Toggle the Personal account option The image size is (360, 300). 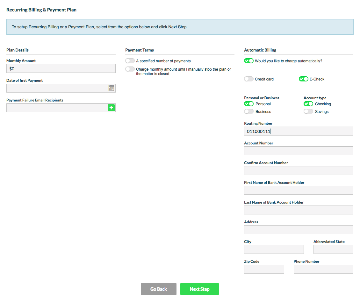tap(249, 104)
